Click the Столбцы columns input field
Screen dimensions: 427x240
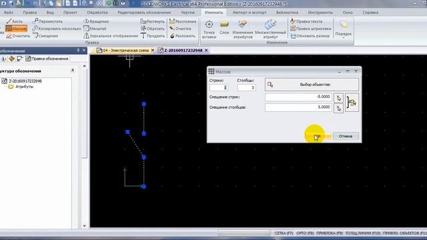click(x=246, y=87)
